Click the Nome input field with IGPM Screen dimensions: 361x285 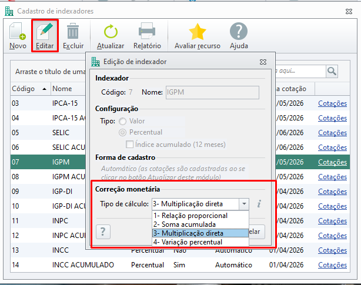(212, 92)
